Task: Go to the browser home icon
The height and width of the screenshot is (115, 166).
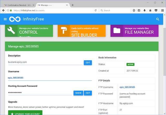Action: [150, 10]
